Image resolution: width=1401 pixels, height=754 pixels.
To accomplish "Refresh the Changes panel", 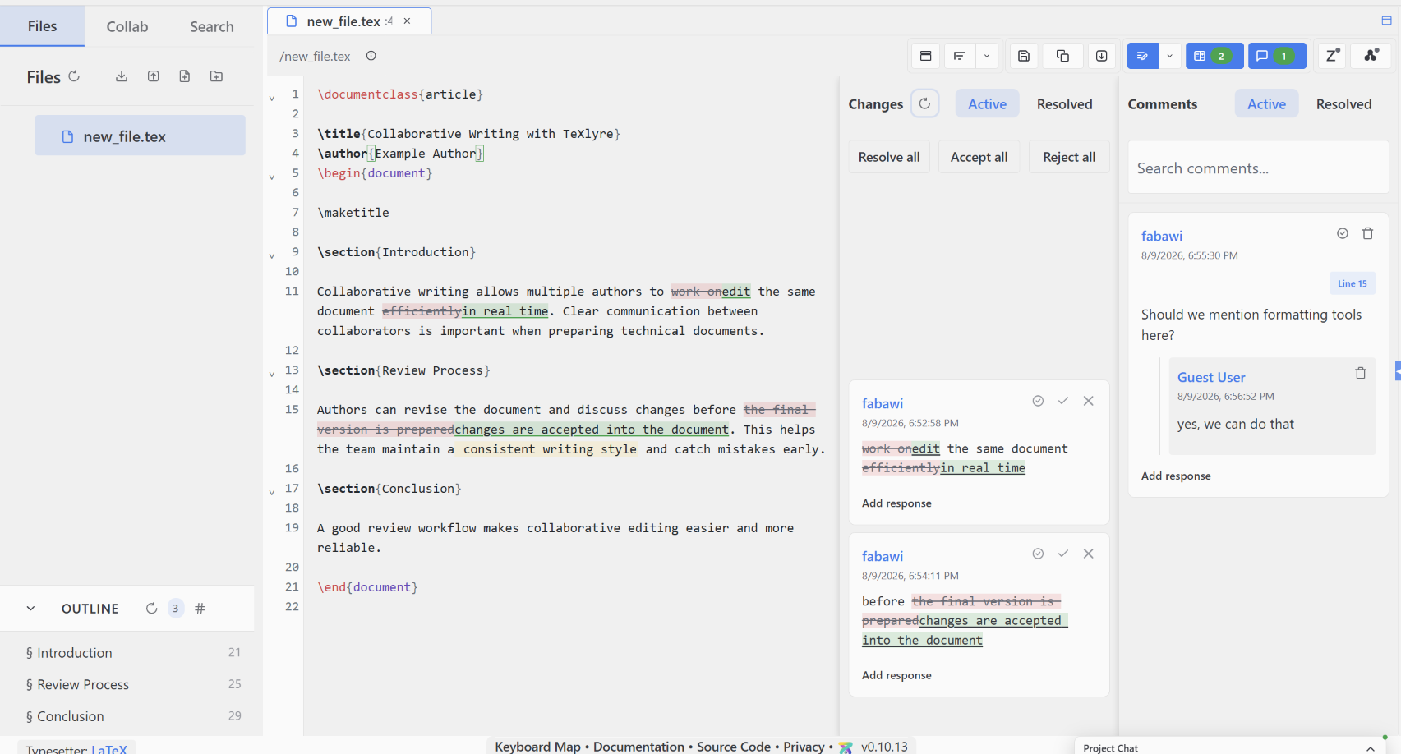I will pyautogui.click(x=924, y=103).
